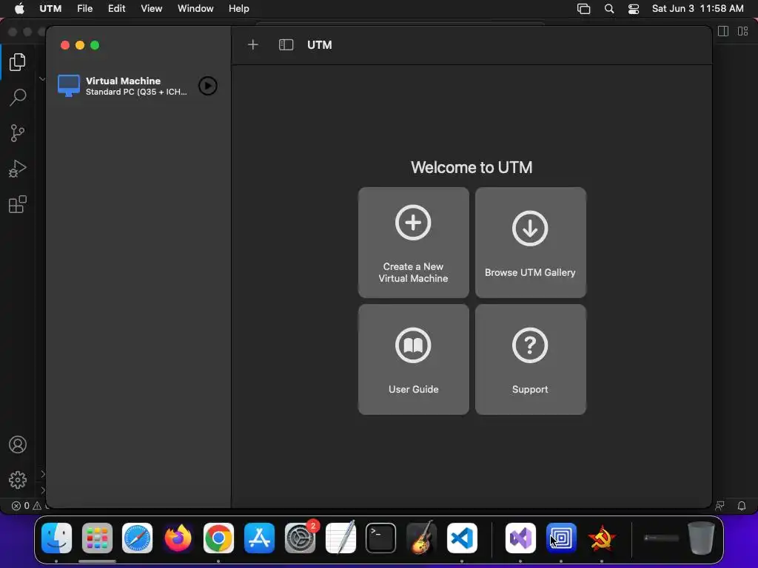Open the VS Code Source Control icon
The image size is (758, 568).
coord(18,133)
